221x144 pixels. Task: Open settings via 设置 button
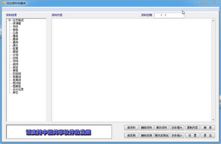(x=192, y=136)
